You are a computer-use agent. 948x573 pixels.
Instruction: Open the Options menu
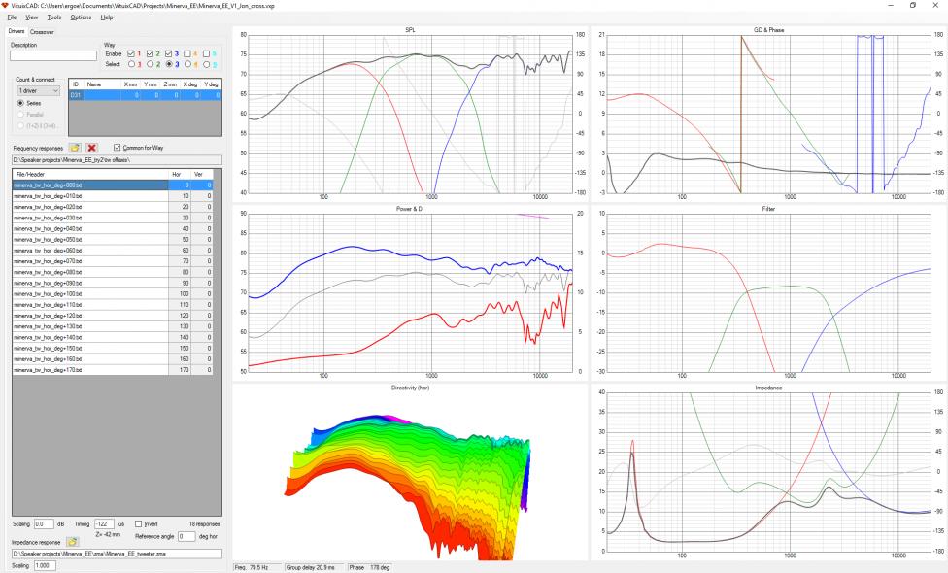(x=81, y=17)
